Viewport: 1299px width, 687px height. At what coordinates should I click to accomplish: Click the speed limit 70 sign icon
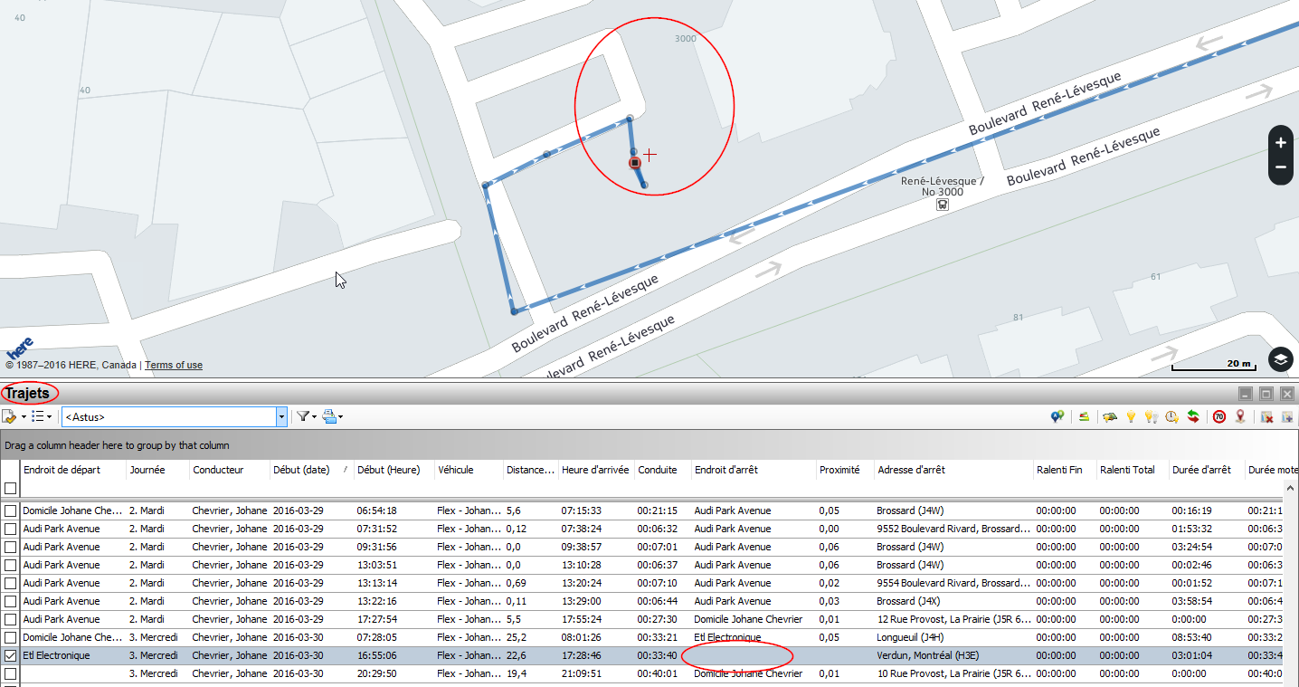tap(1219, 417)
